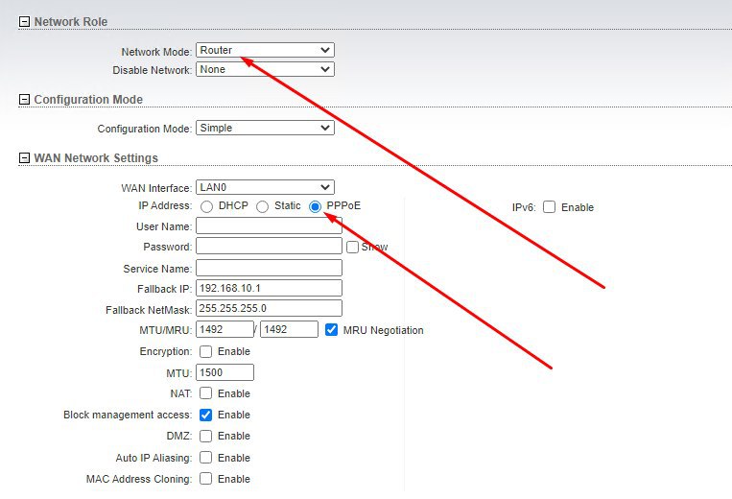Click the WAN Network Settings heading text
The height and width of the screenshot is (499, 732).
[x=96, y=158]
